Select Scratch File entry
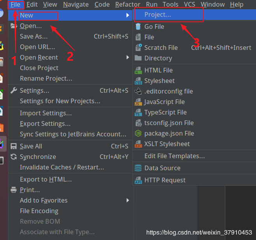 click(194, 48)
